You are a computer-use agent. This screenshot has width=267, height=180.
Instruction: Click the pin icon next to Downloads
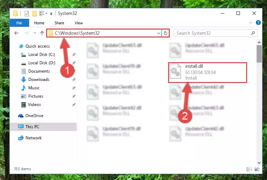coord(74,80)
